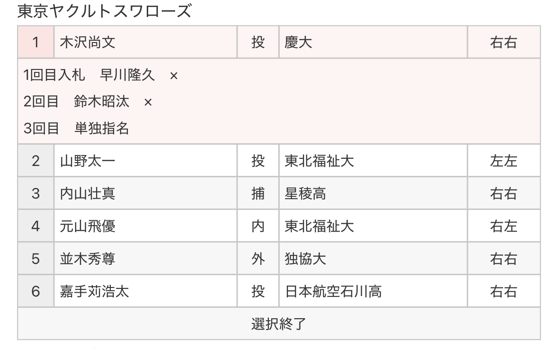
Task: Click the 左左 handedness cell
Action: pos(504,161)
